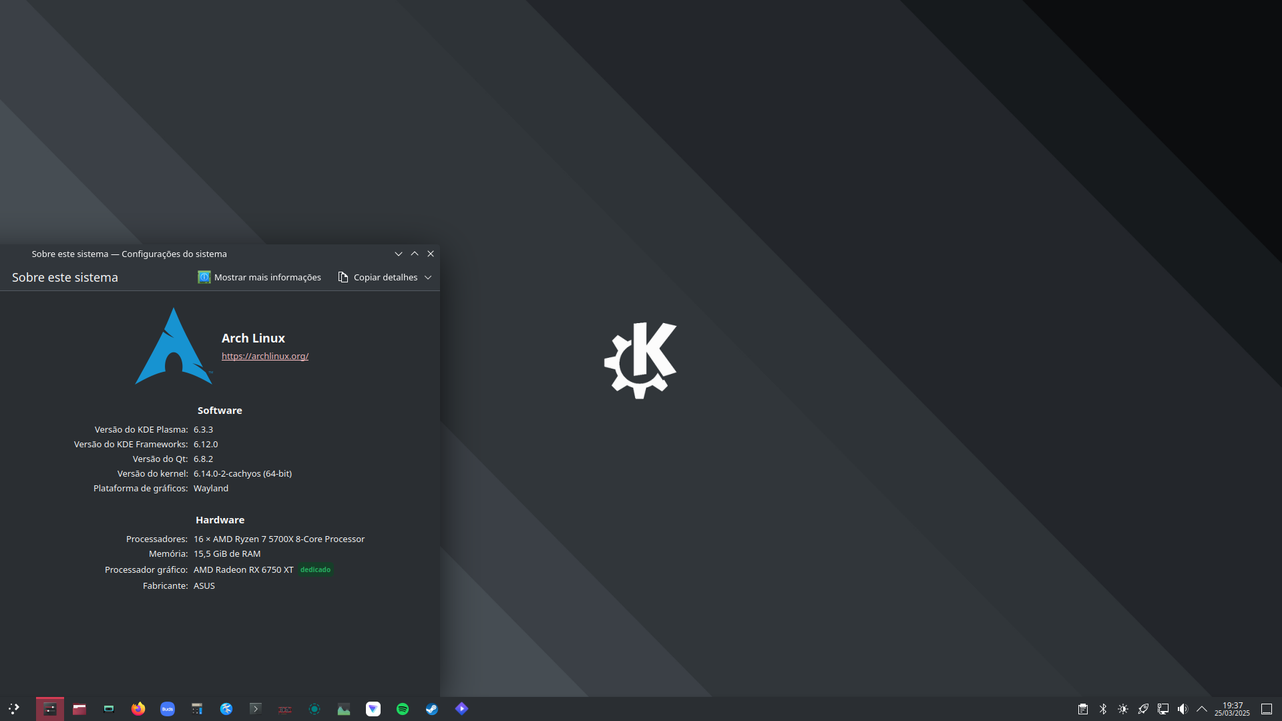Click the Frameworks version 6.12.0
The width and height of the screenshot is (1282, 721).
click(x=206, y=445)
